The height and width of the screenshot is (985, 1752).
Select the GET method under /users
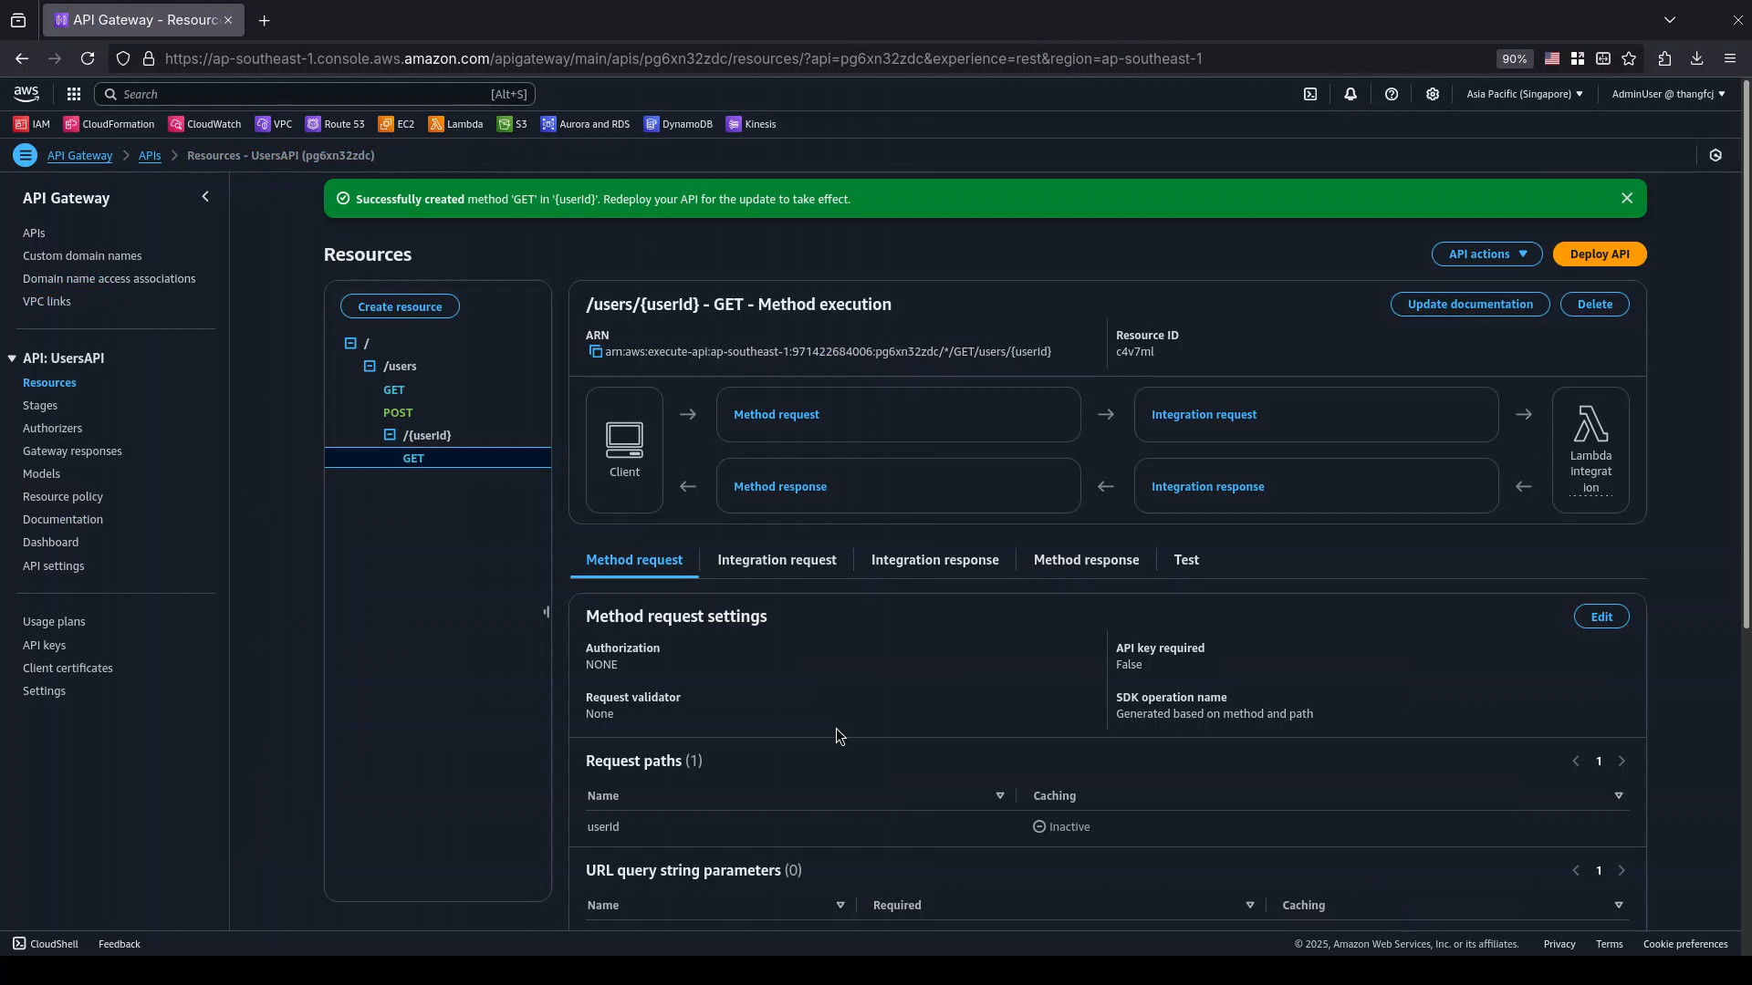(393, 389)
